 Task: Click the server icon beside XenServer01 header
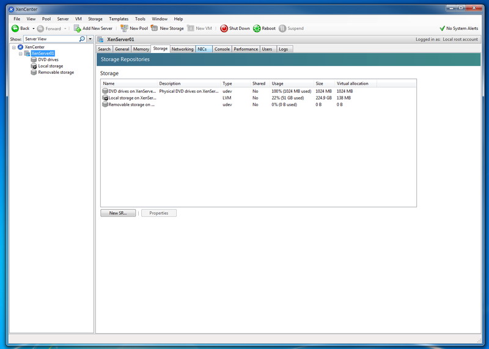tap(100, 40)
